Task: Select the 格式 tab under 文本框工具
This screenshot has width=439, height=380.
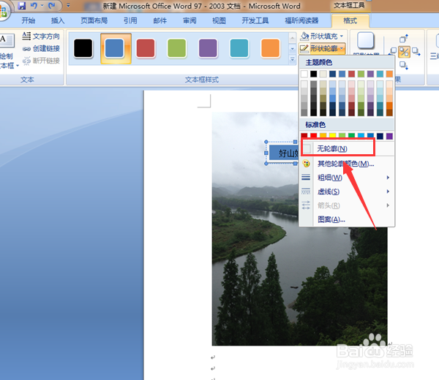Action: 350,20
